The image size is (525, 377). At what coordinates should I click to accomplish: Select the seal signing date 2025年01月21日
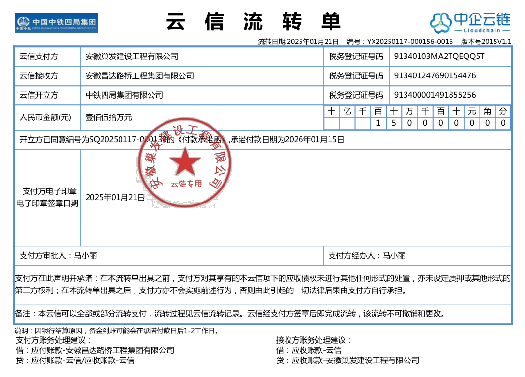pyautogui.click(x=115, y=197)
